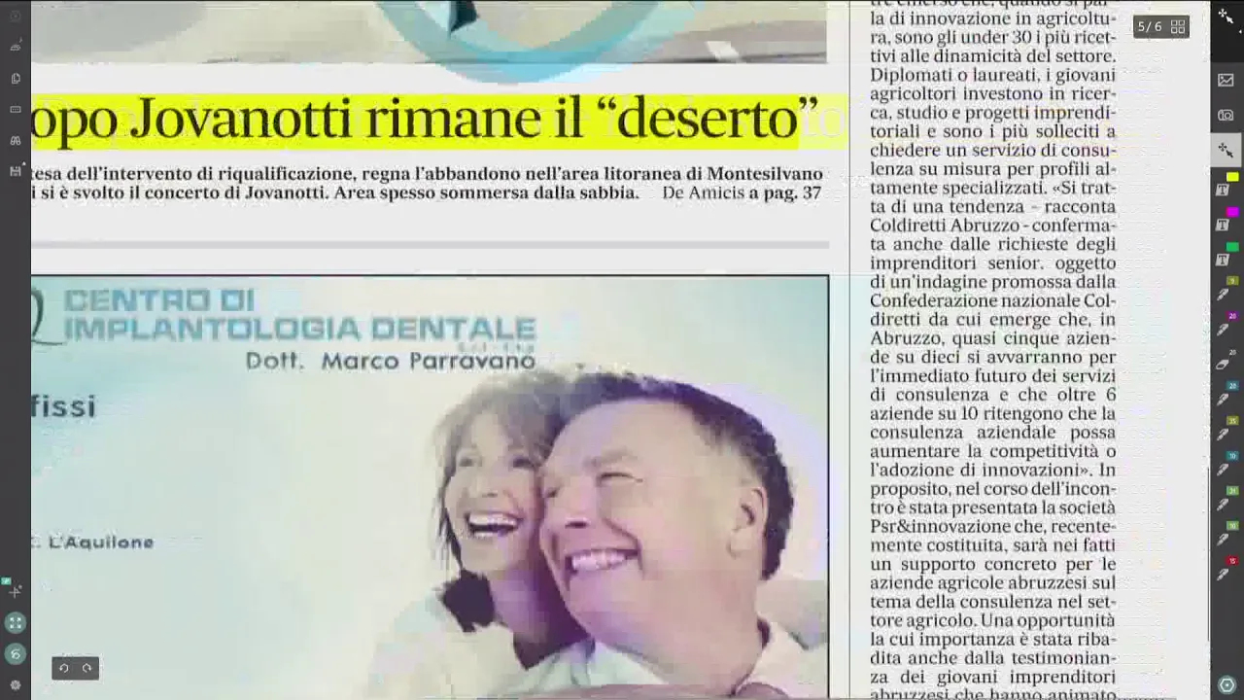Image resolution: width=1244 pixels, height=700 pixels.
Task: Pick the olive pen sized 3
Action: [1226, 291]
